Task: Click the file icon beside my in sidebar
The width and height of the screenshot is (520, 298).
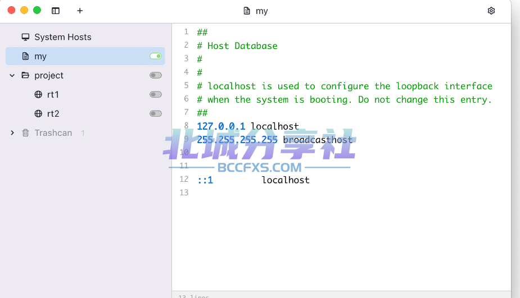Action: pos(25,56)
